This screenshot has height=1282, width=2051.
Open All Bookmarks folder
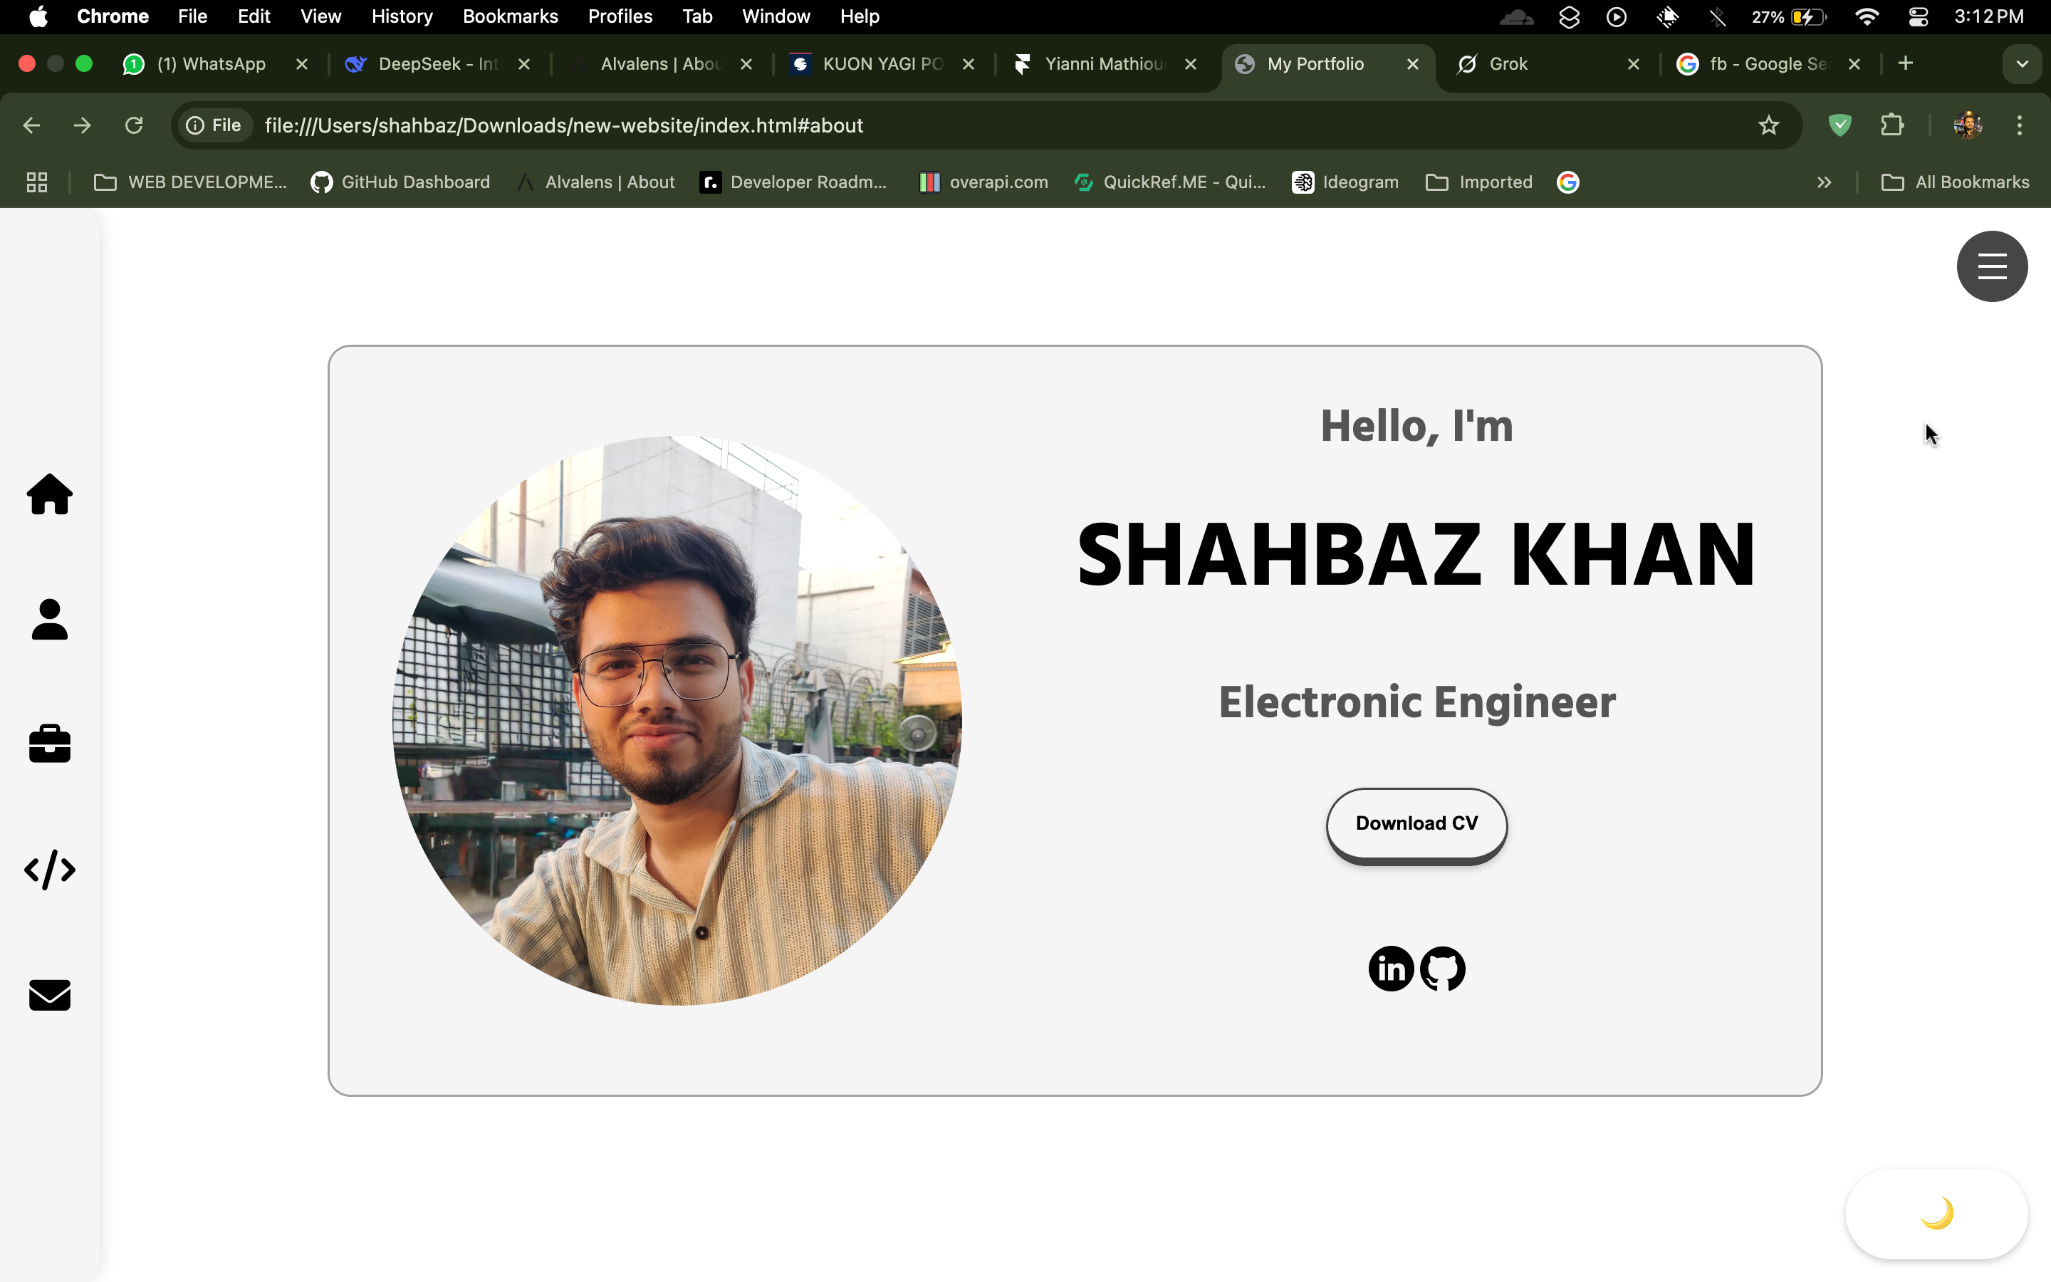coord(1954,182)
